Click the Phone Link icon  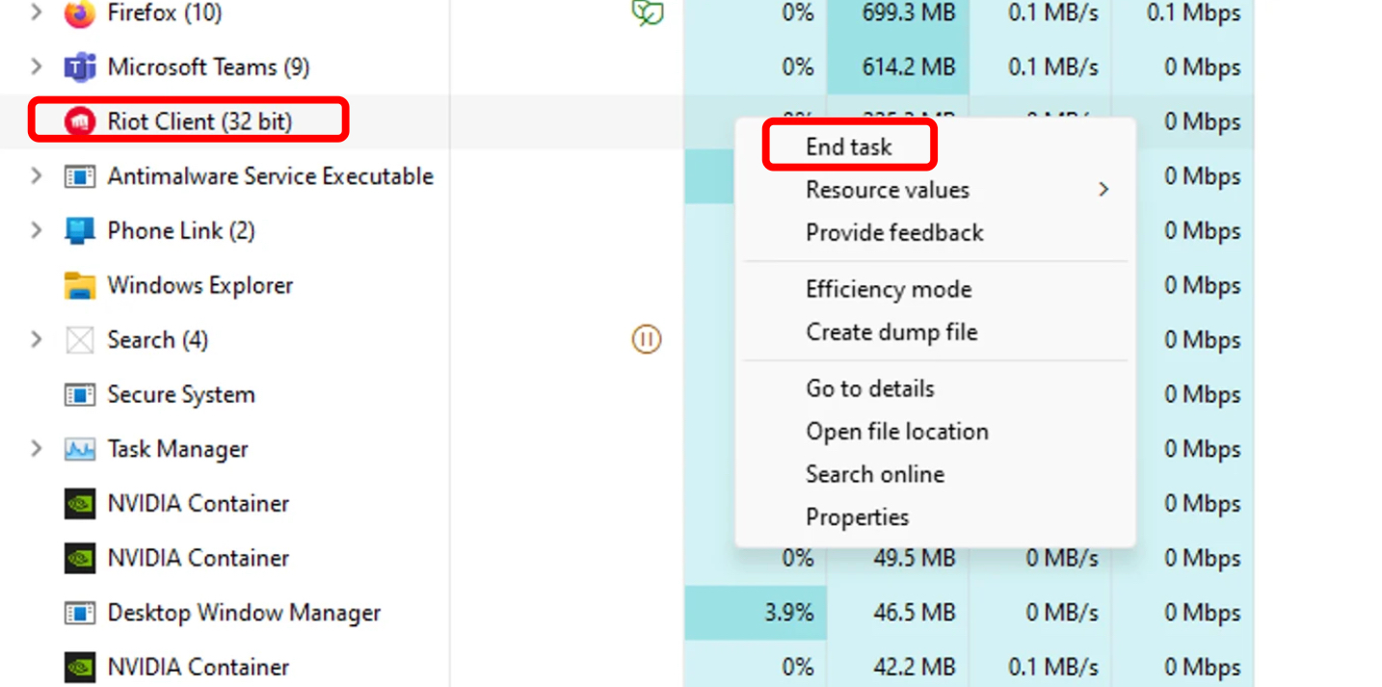pyautogui.click(x=80, y=231)
